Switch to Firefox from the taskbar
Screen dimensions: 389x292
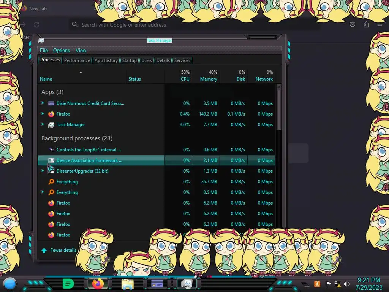click(x=98, y=284)
